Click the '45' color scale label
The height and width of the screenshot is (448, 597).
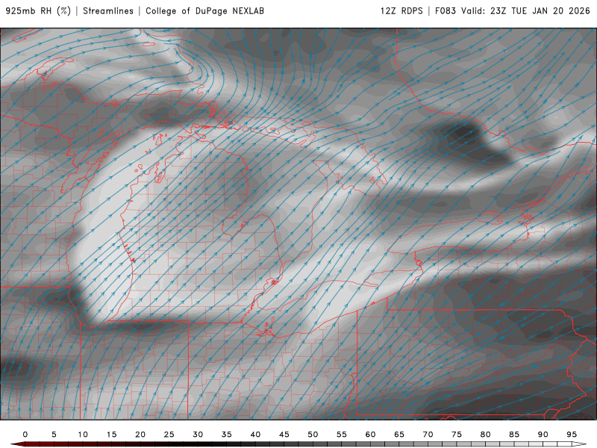point(284,435)
